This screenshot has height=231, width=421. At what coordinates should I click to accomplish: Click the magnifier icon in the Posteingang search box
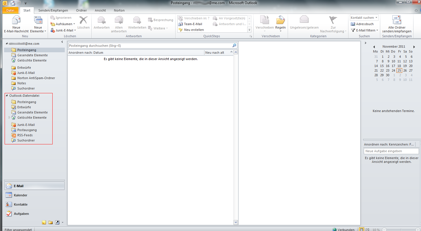pos(234,46)
